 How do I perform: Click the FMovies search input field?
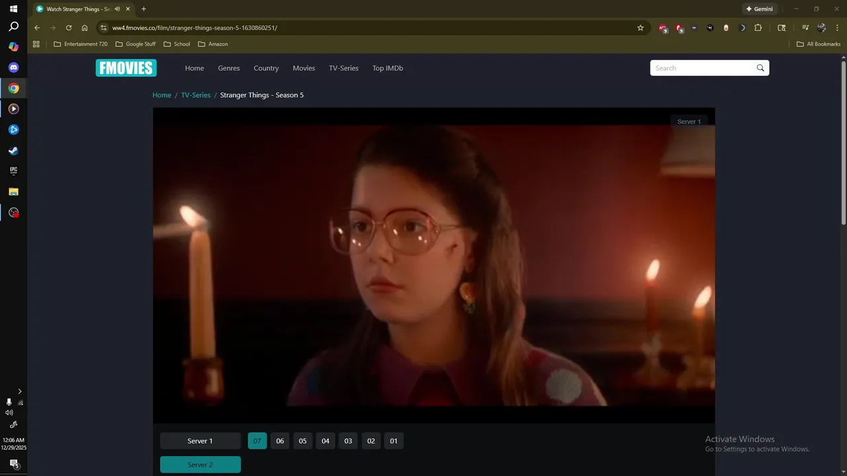[x=703, y=68]
